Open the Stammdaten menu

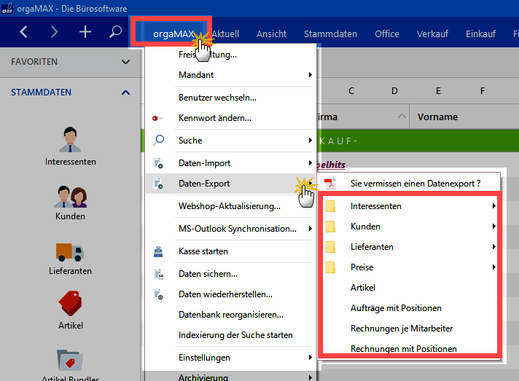(x=330, y=34)
